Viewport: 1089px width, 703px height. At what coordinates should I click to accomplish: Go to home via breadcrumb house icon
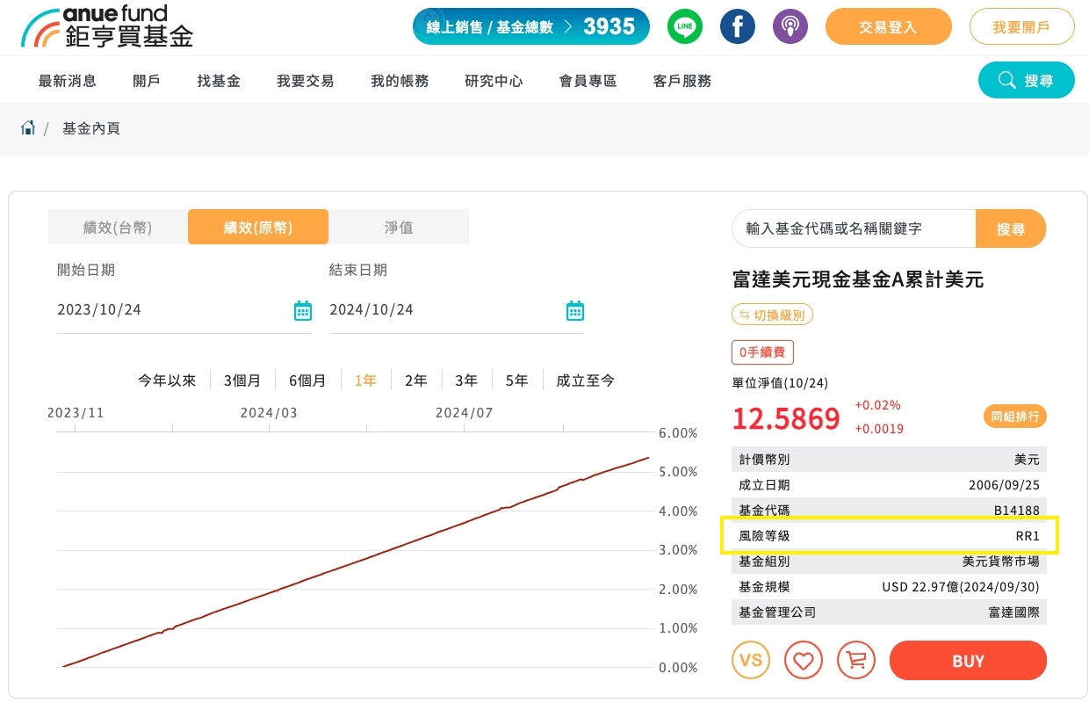click(x=28, y=128)
